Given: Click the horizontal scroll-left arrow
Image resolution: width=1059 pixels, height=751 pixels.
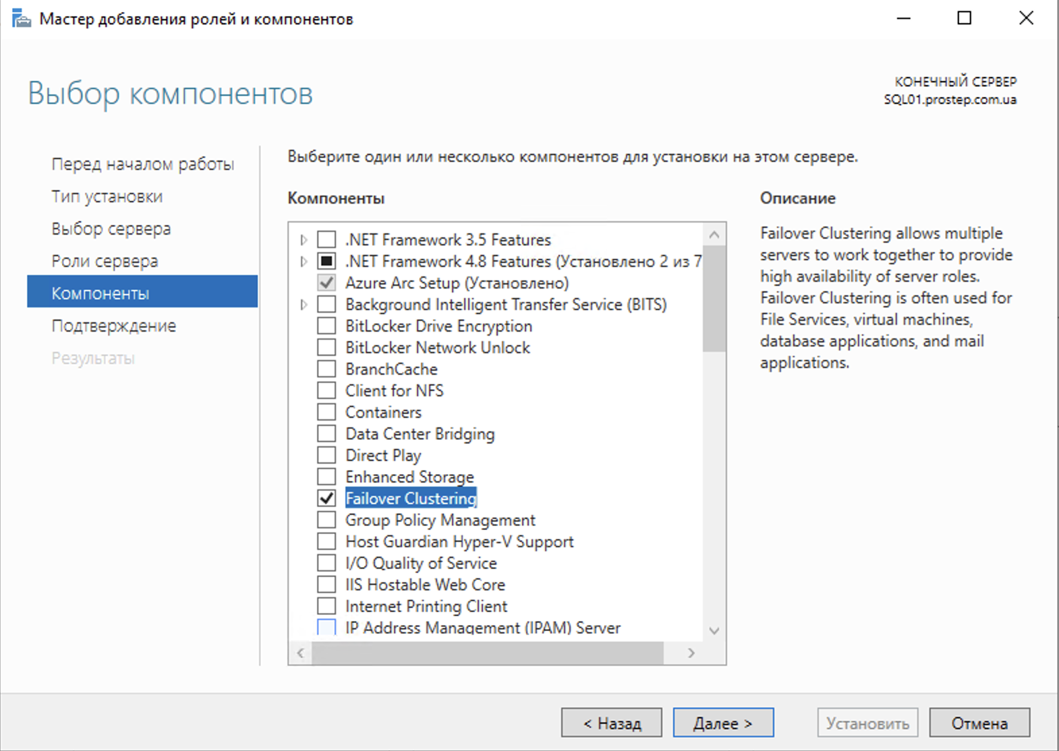Looking at the screenshot, I should pyautogui.click(x=301, y=653).
